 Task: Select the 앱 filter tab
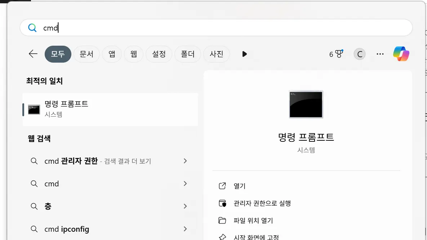click(x=112, y=54)
